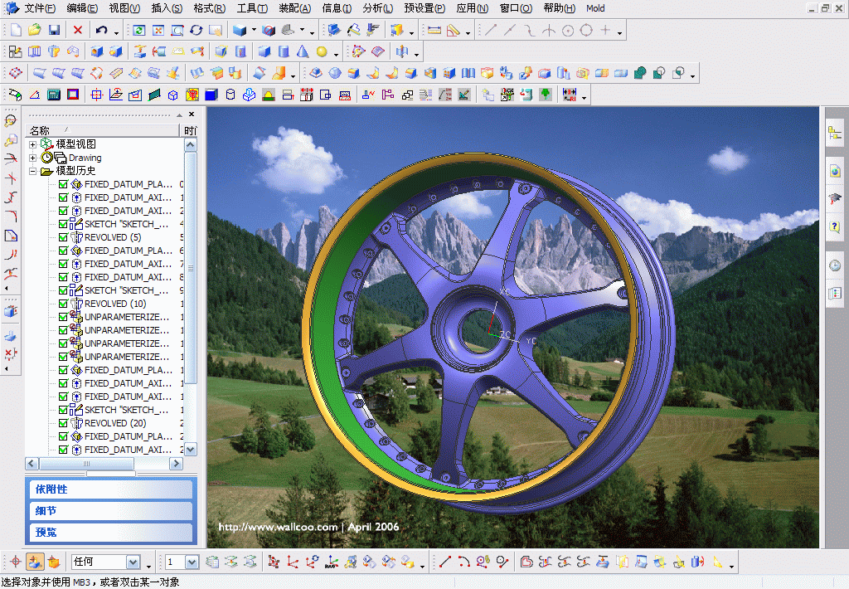Click the graduation cap training icon on right bar
This screenshot has width=849, height=589.
[835, 199]
